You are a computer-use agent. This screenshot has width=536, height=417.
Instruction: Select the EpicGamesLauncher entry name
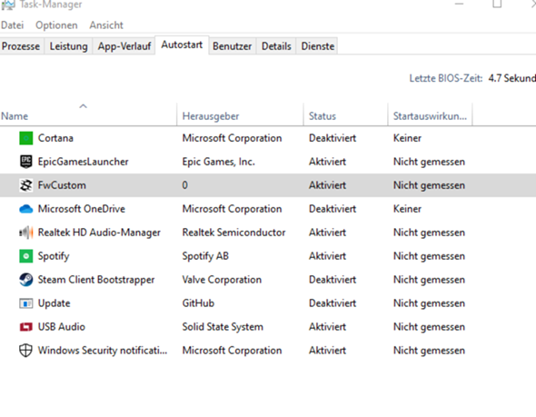pyautogui.click(x=83, y=162)
